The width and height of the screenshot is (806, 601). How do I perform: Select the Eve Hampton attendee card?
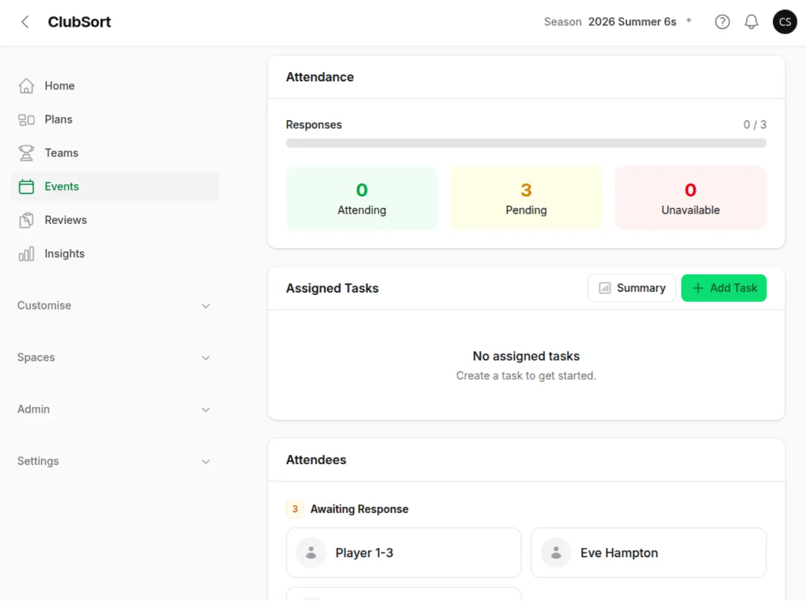click(648, 553)
